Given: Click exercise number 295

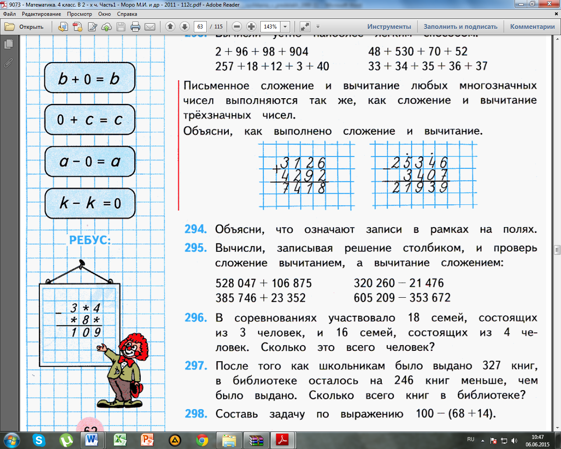Looking at the screenshot, I should click(195, 248).
